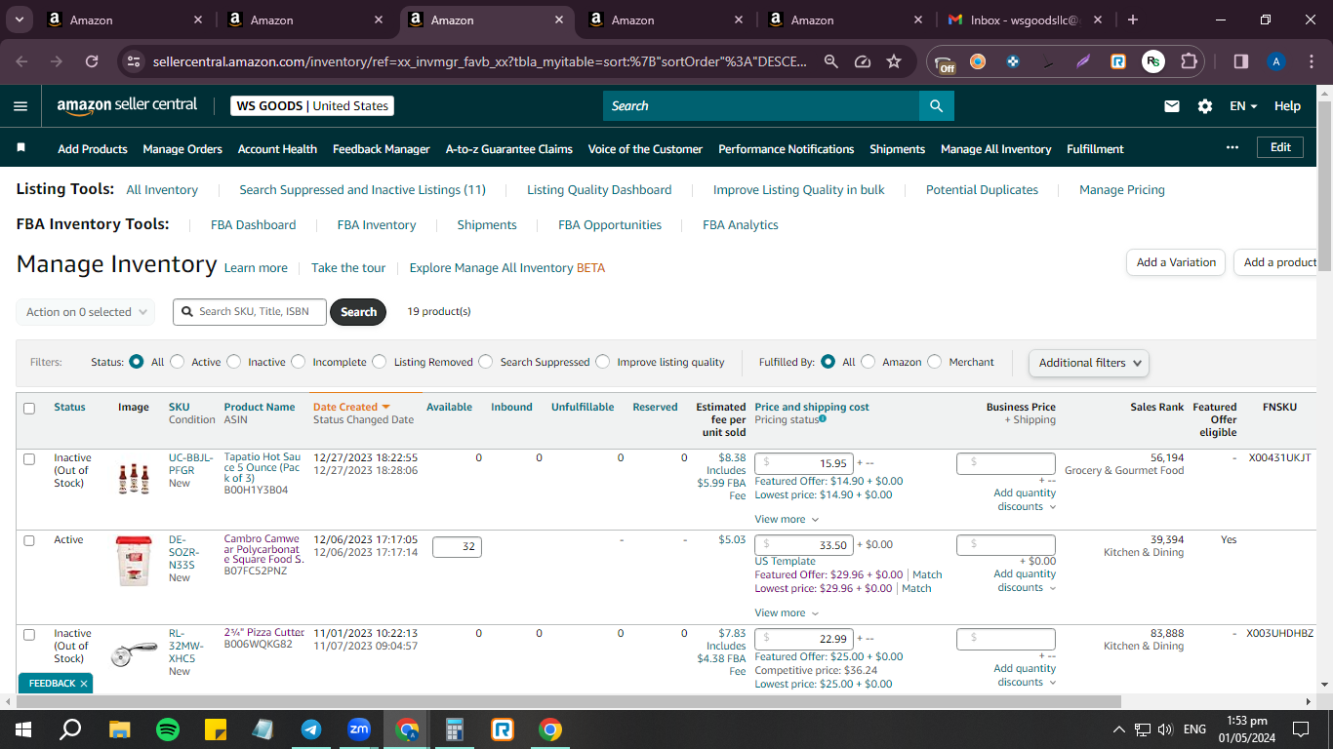Open Search Suppressed and Inactive Listings (11)
The width and height of the screenshot is (1333, 749).
[x=362, y=190]
